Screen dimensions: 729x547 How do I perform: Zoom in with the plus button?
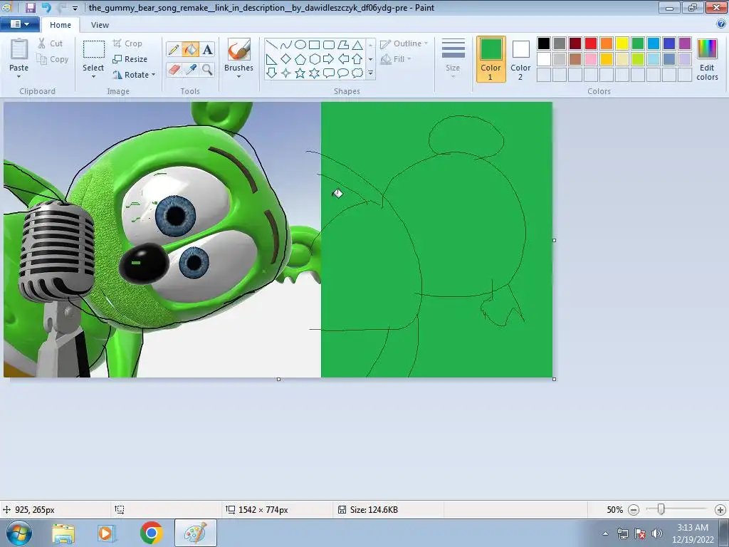click(720, 510)
